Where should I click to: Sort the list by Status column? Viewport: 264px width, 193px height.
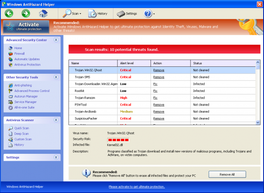coord(223,63)
